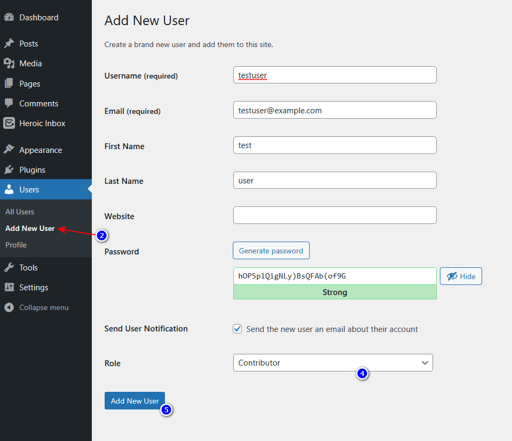
Task: Click the Plugins plug icon
Action: click(9, 169)
